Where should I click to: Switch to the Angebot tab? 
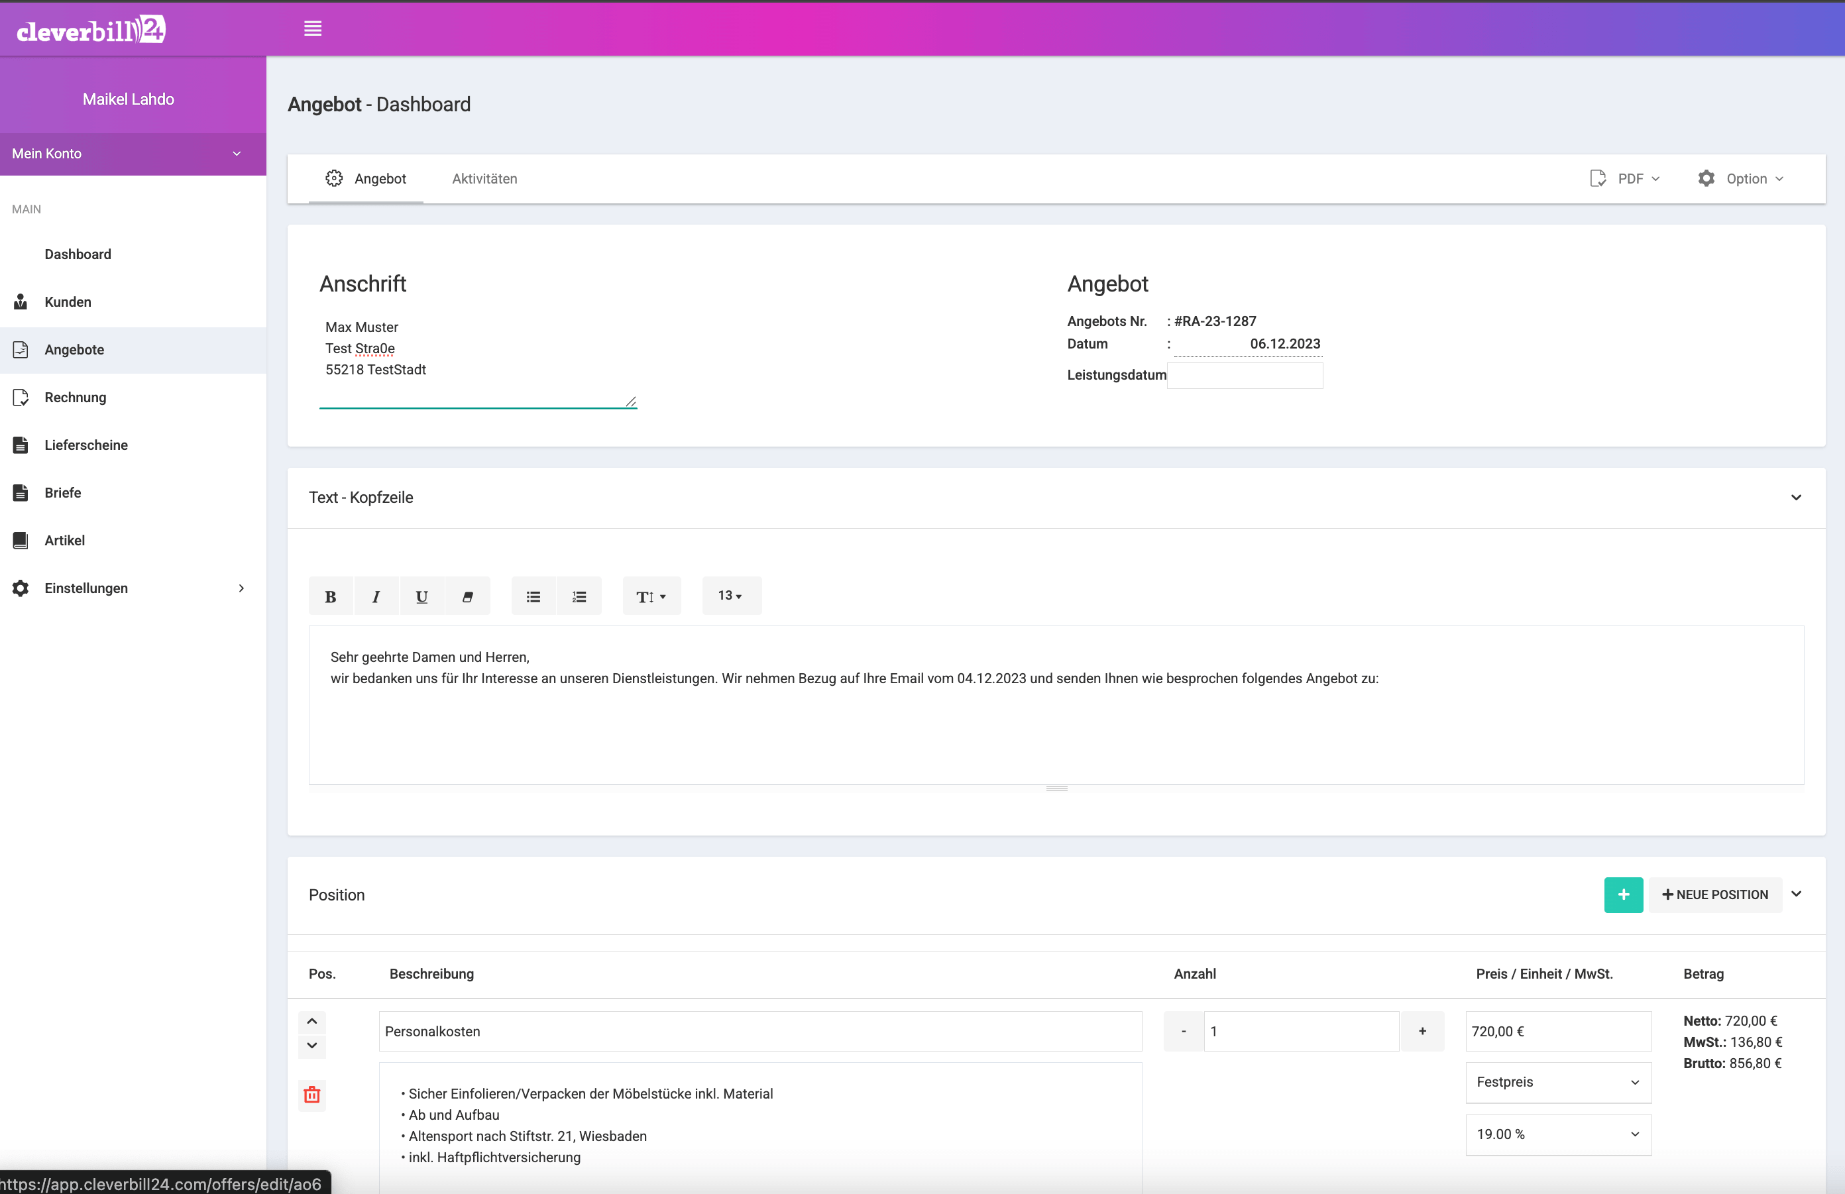[366, 178]
